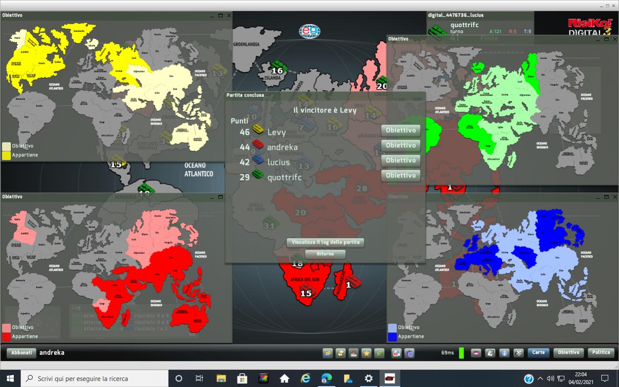Screen dimensions: 619x387
Task: Open the notepad with pencil icon
Action: tap(490, 353)
